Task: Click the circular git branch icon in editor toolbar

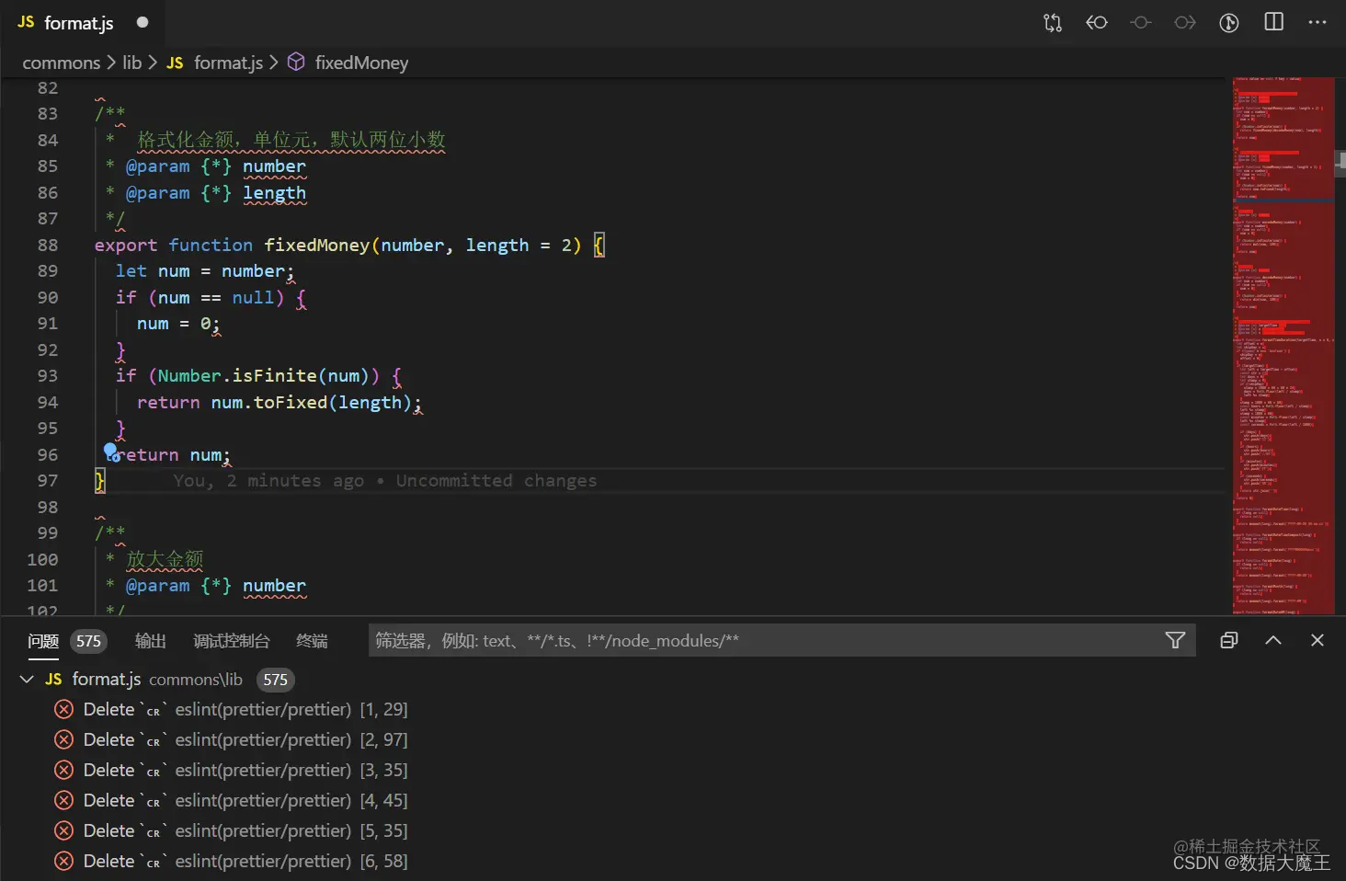Action: coord(1228,23)
